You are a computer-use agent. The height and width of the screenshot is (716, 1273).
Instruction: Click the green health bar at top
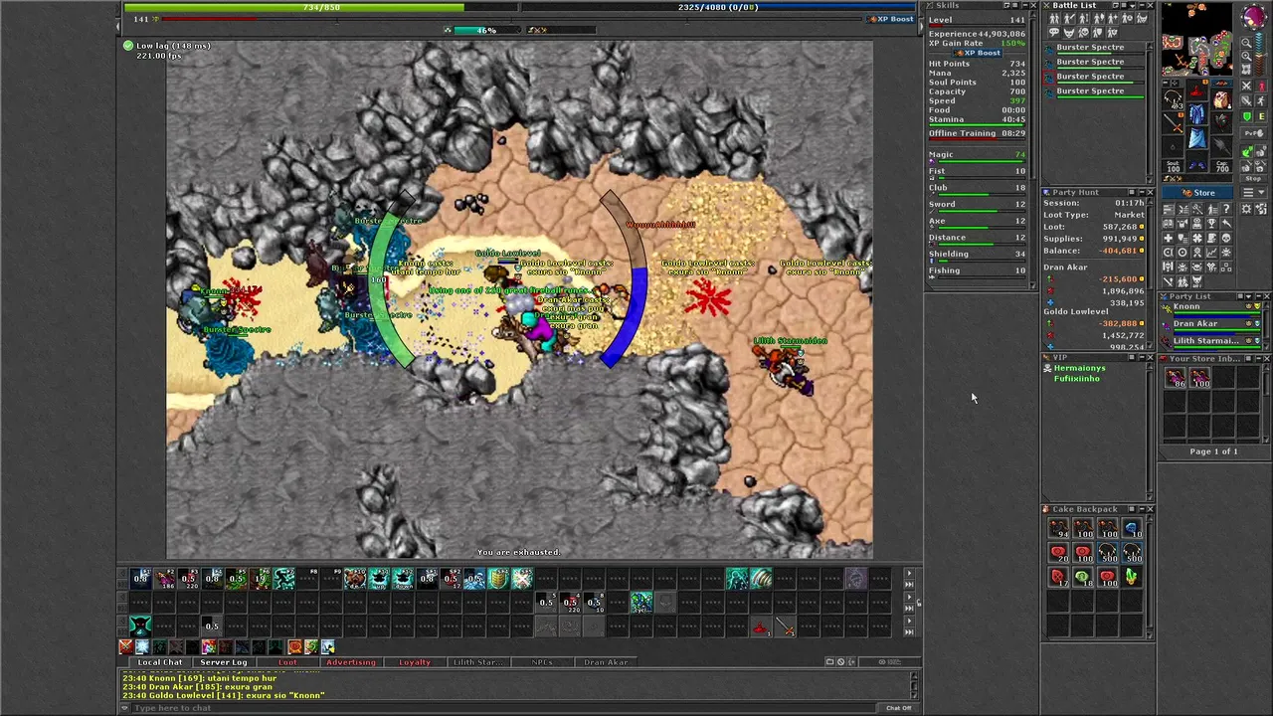[320, 7]
